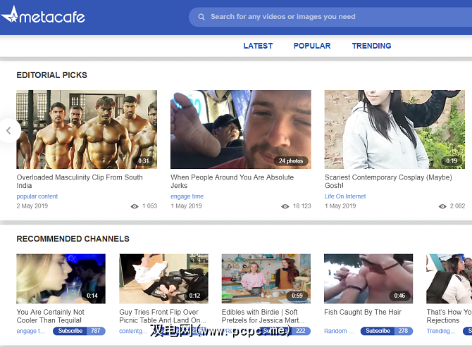This screenshot has height=347, width=472.
Task: Play the Edibles with Birdie thumbnail
Action: pyautogui.click(x=266, y=279)
